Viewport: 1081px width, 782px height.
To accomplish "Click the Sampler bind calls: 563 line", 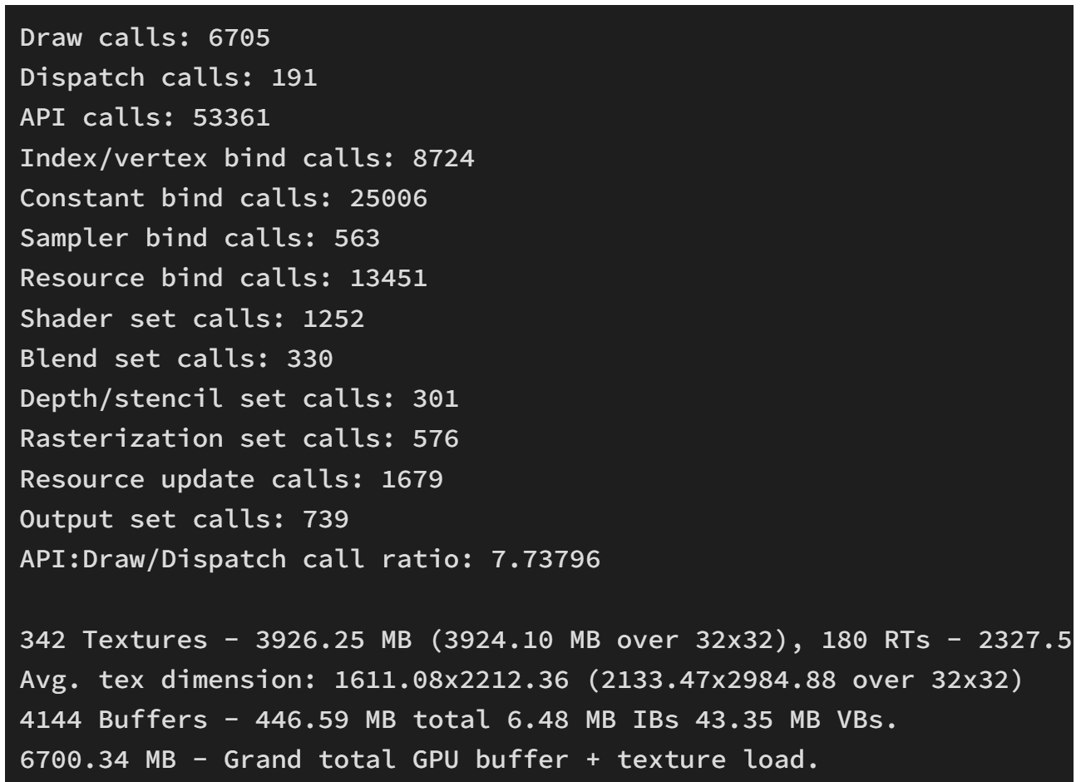I will [200, 238].
